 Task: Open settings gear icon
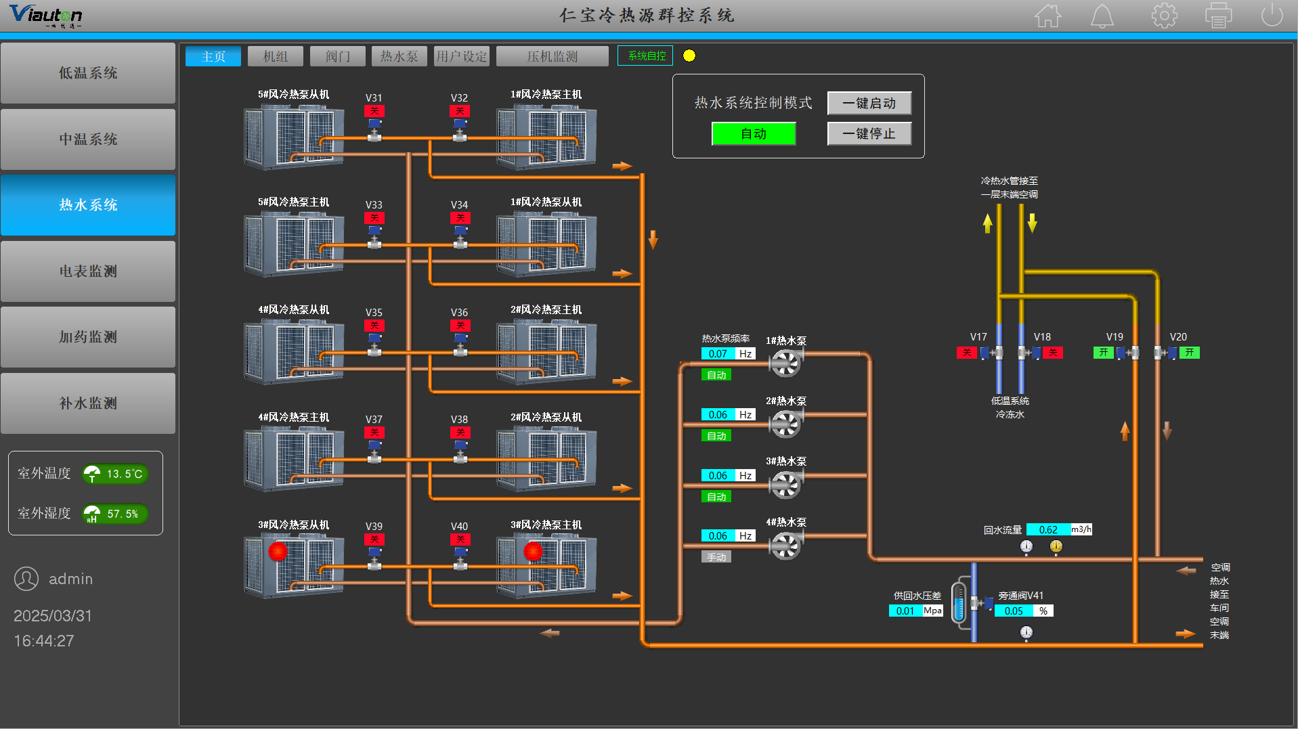[1164, 16]
